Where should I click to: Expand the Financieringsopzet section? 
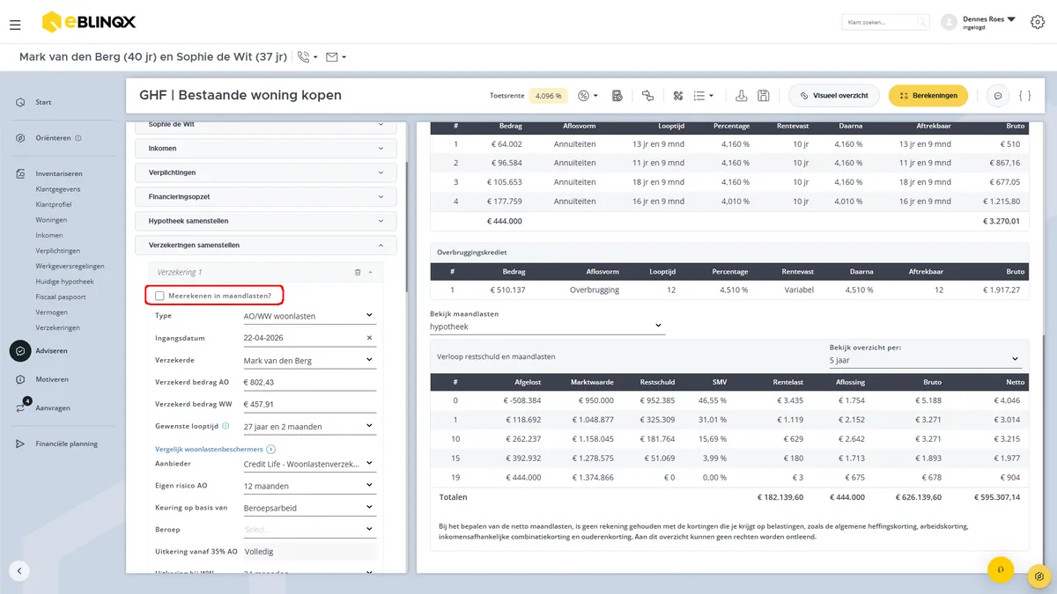click(266, 197)
